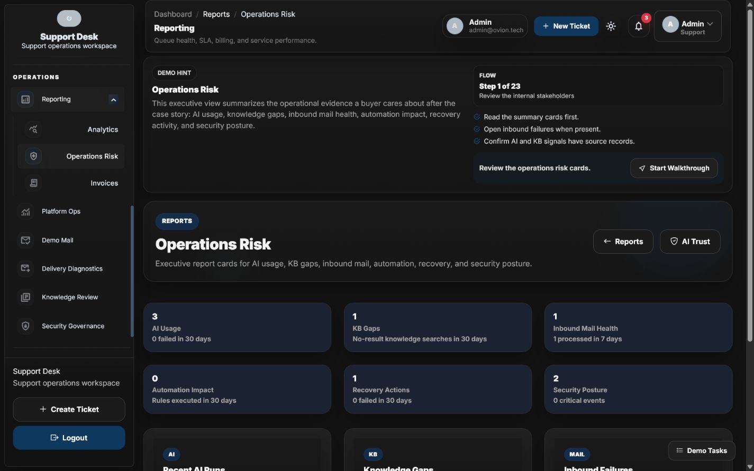The height and width of the screenshot is (471, 754).
Task: Click the Invoices document icon
Action: (33, 183)
